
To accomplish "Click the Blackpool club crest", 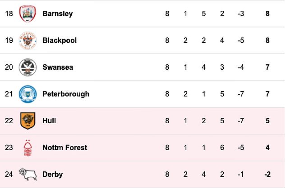I will click(28, 40).
